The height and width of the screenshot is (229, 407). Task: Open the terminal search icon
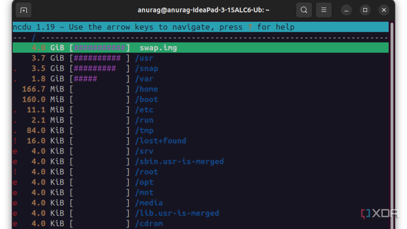pos(304,10)
